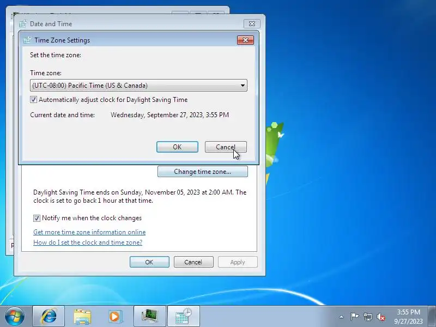The width and height of the screenshot is (436, 327).
Task: Click the muted volume speaker icon
Action: [380, 317]
